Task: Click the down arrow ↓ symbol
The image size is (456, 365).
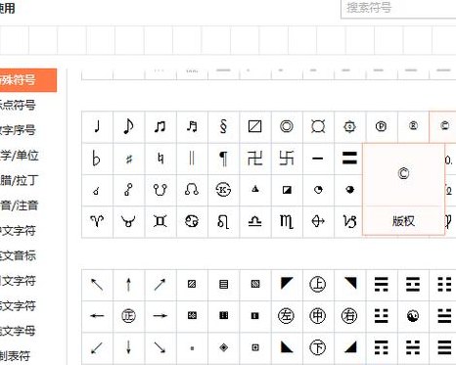Action: click(128, 347)
